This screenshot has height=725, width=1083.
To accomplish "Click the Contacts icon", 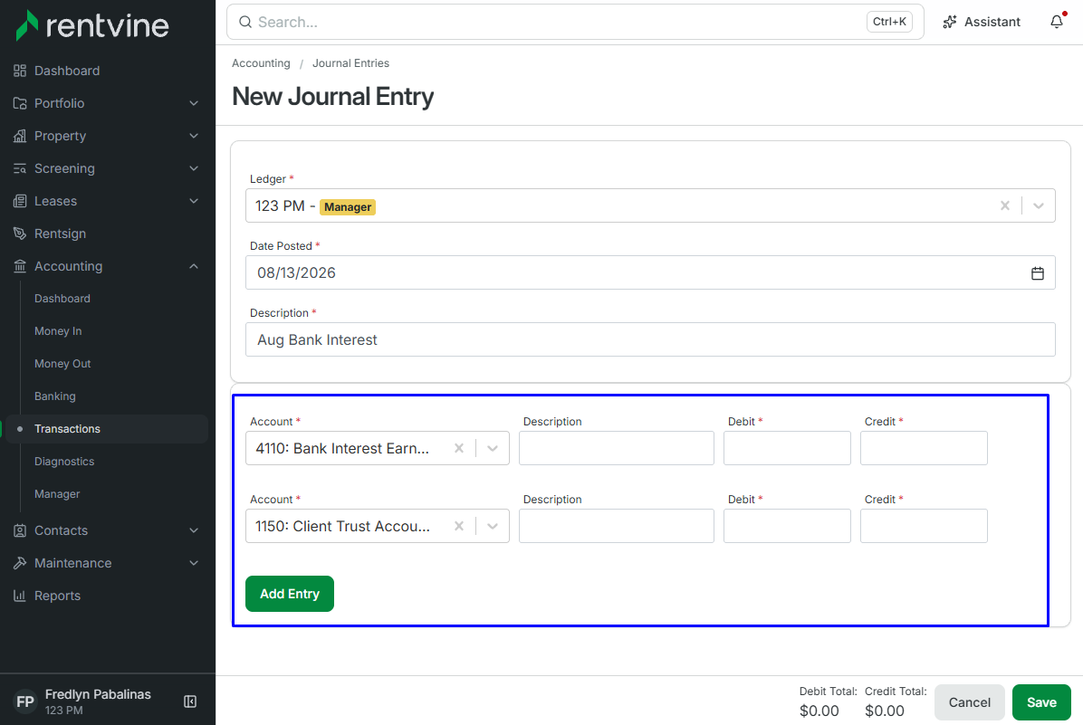I will pos(20,530).
